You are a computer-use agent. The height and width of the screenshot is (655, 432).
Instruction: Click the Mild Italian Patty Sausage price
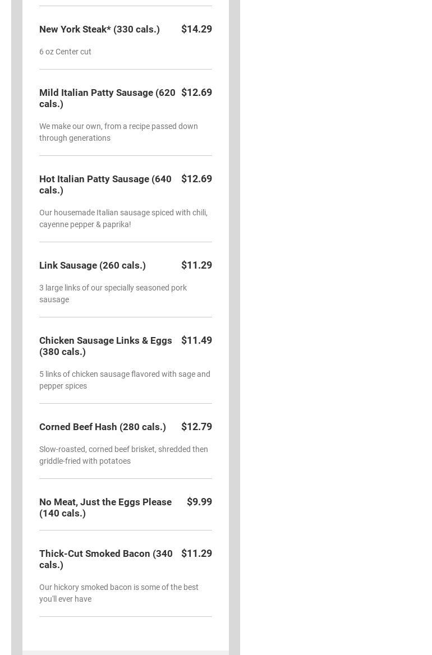[196, 93]
